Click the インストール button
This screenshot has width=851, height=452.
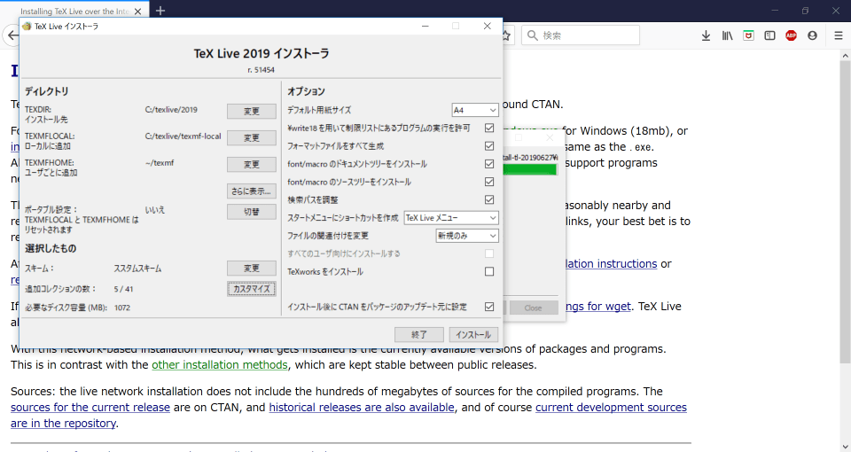pyautogui.click(x=473, y=335)
